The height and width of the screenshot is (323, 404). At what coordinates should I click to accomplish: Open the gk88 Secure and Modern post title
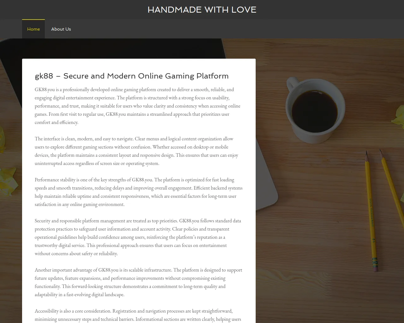[132, 76]
